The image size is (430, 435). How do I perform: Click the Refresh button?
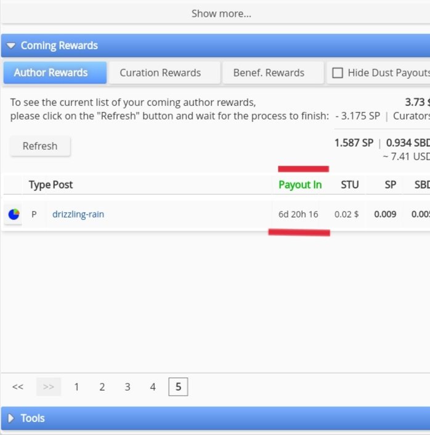click(x=40, y=146)
